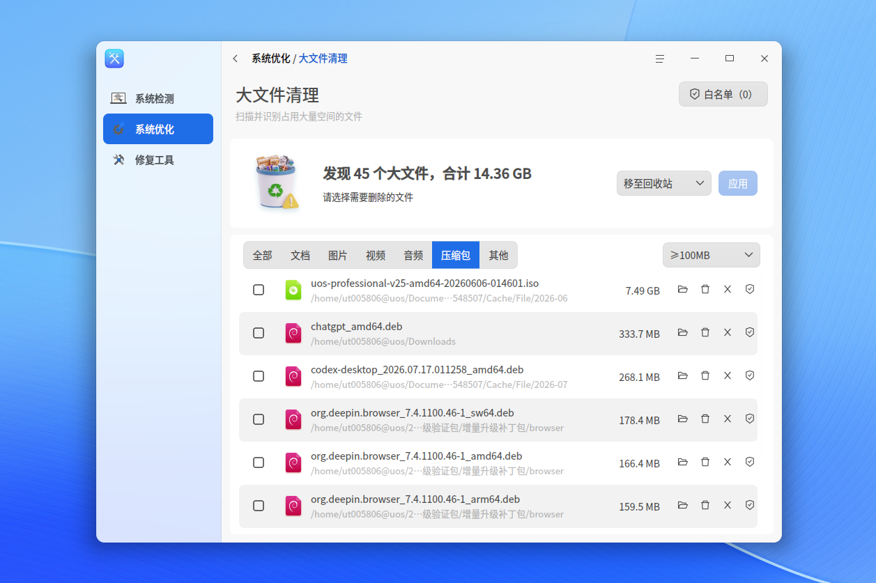Delete deepin browser sw64 deb via trash icon
The image size is (876, 583).
tap(705, 419)
